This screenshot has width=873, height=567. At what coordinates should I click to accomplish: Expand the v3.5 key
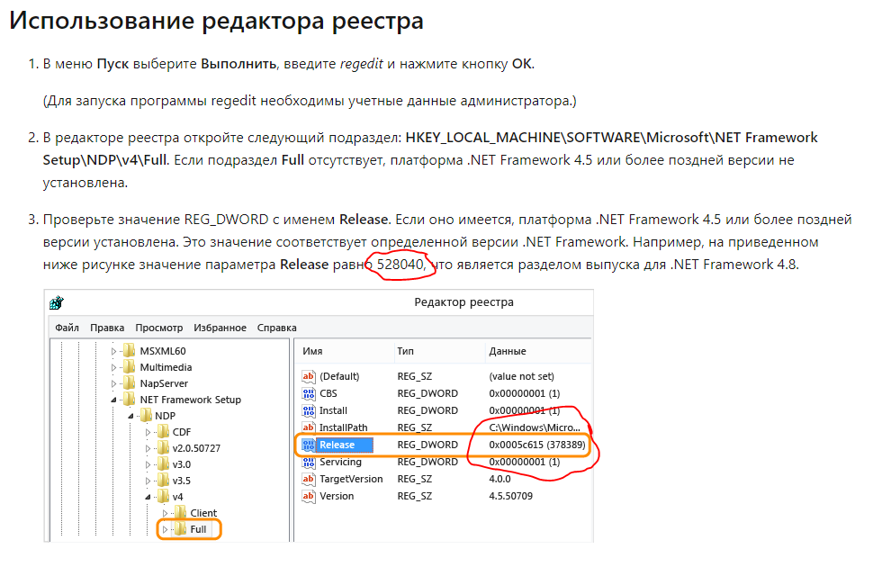tap(148, 481)
